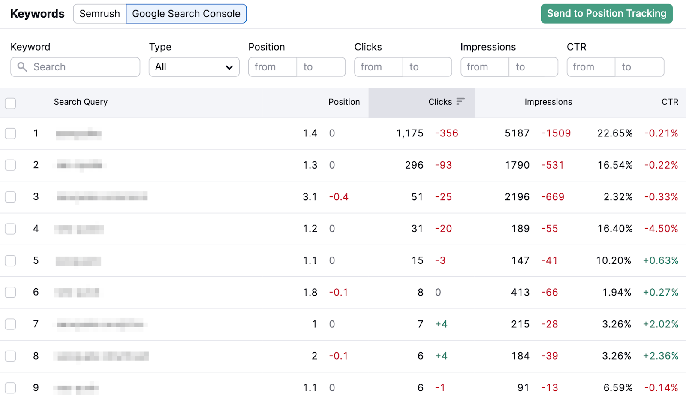Click the Clicks 'to' filter field

pyautogui.click(x=427, y=67)
